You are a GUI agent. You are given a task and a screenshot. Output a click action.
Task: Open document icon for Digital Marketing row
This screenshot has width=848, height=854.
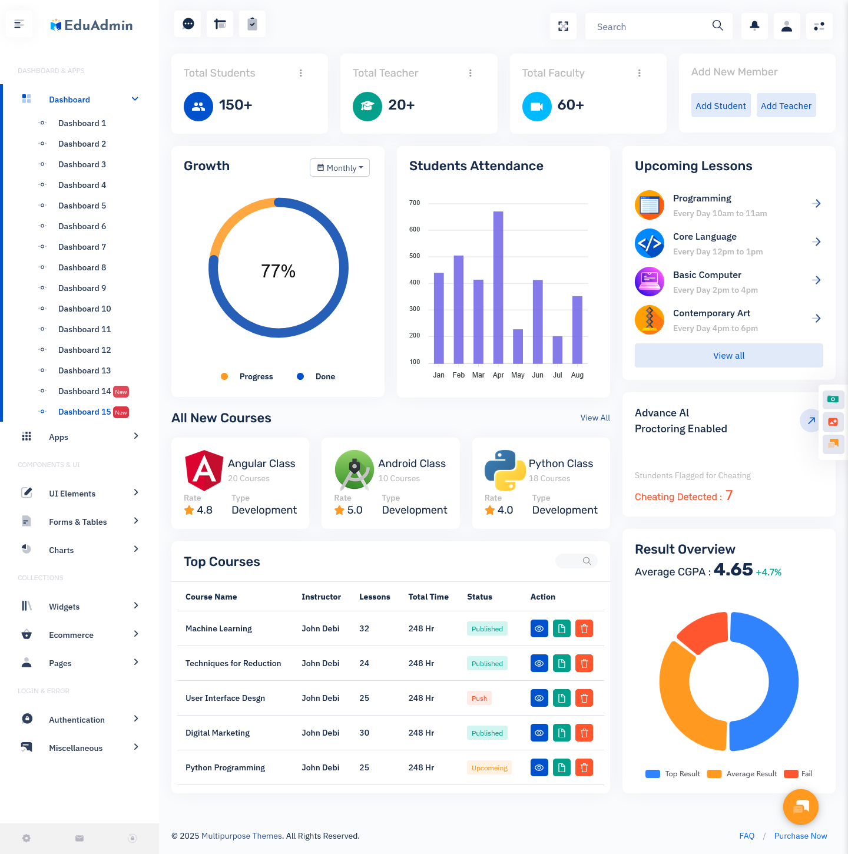coord(562,733)
